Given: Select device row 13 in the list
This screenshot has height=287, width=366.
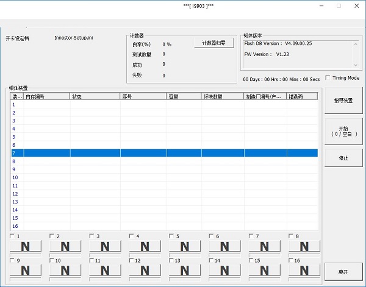Looking at the screenshot, I should pyautogui.click(x=165, y=202).
